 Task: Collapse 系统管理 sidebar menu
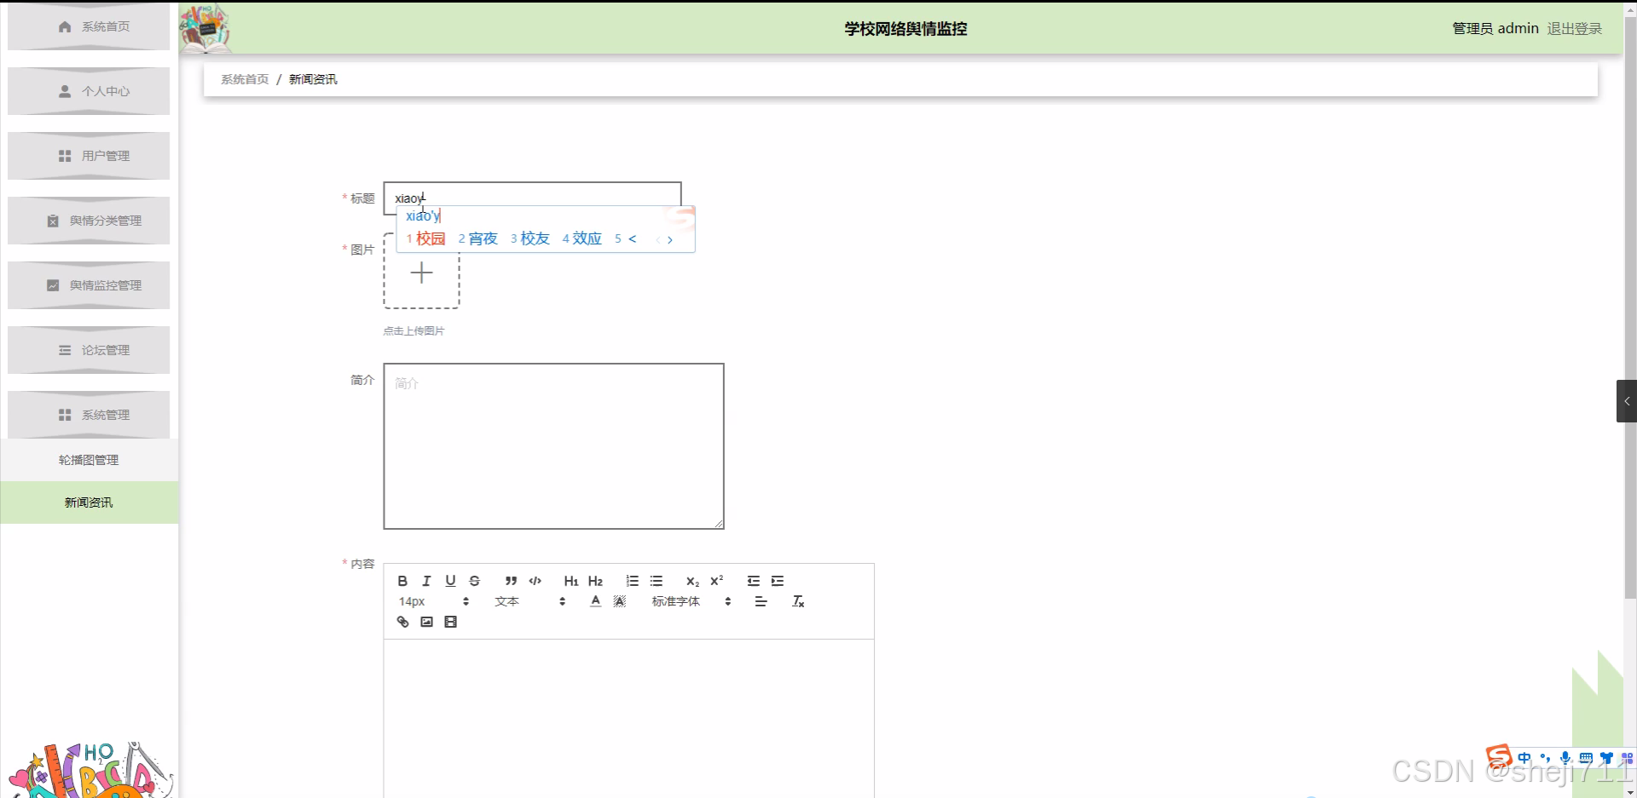pos(89,415)
